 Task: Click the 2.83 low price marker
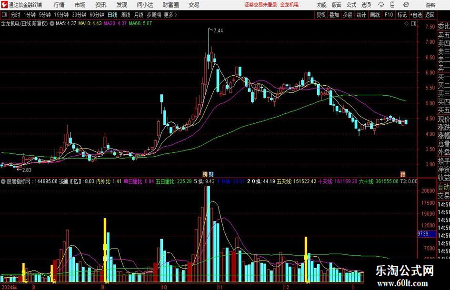[x=27, y=170]
